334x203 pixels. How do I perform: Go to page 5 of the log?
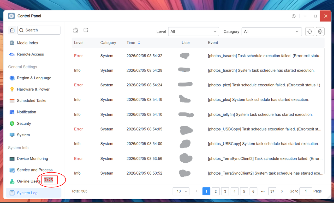tap(244, 191)
